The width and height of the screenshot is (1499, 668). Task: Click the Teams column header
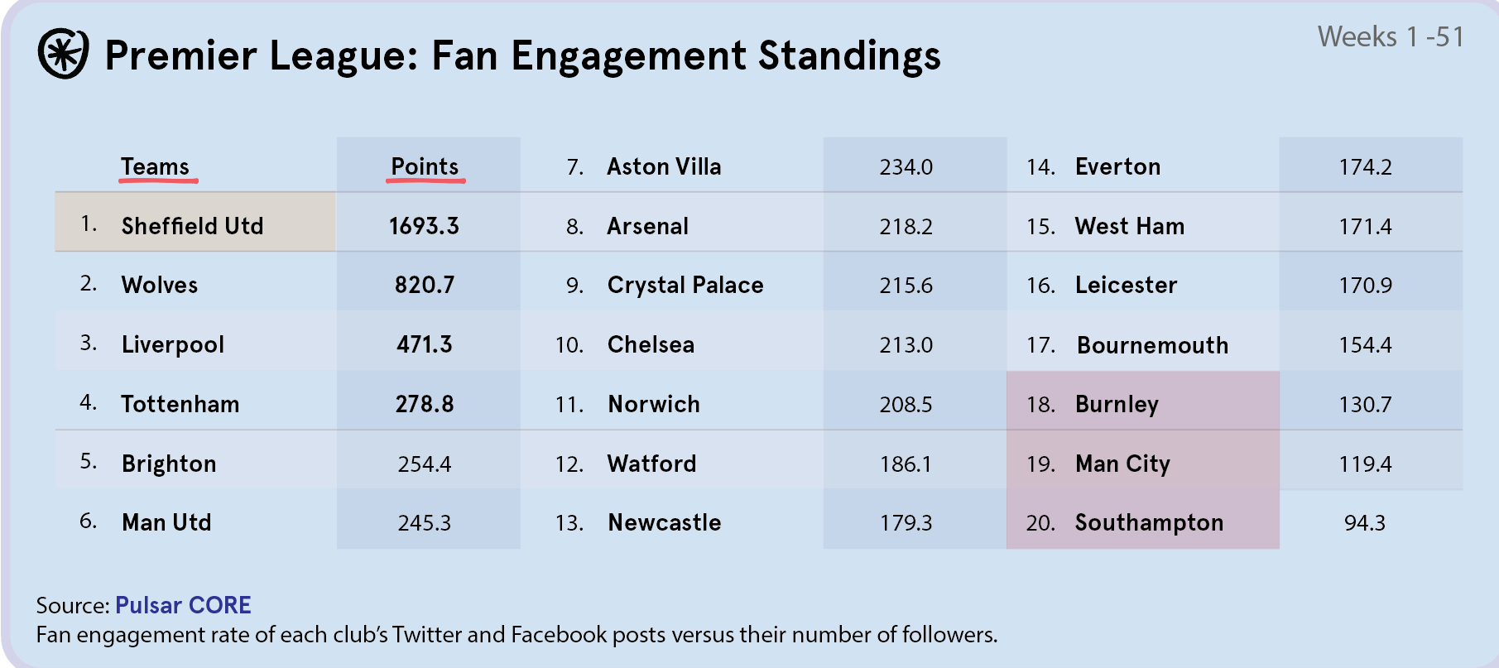pyautogui.click(x=156, y=166)
